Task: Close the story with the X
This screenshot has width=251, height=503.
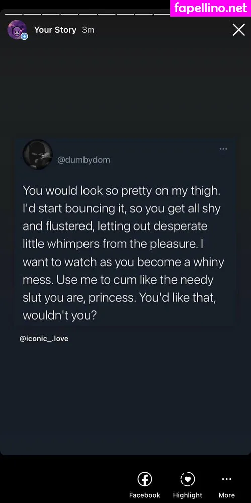Action: [238, 30]
